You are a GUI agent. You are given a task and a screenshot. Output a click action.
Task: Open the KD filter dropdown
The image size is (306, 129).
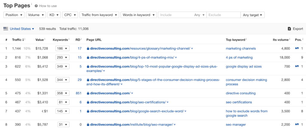point(54,15)
